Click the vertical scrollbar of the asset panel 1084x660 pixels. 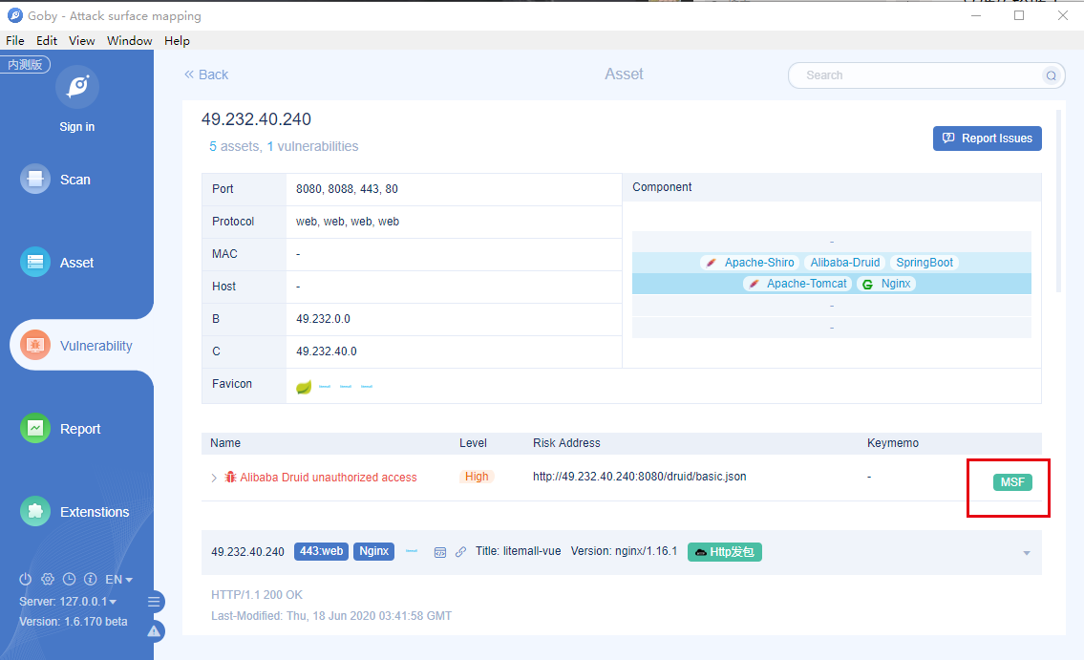pos(1058,202)
